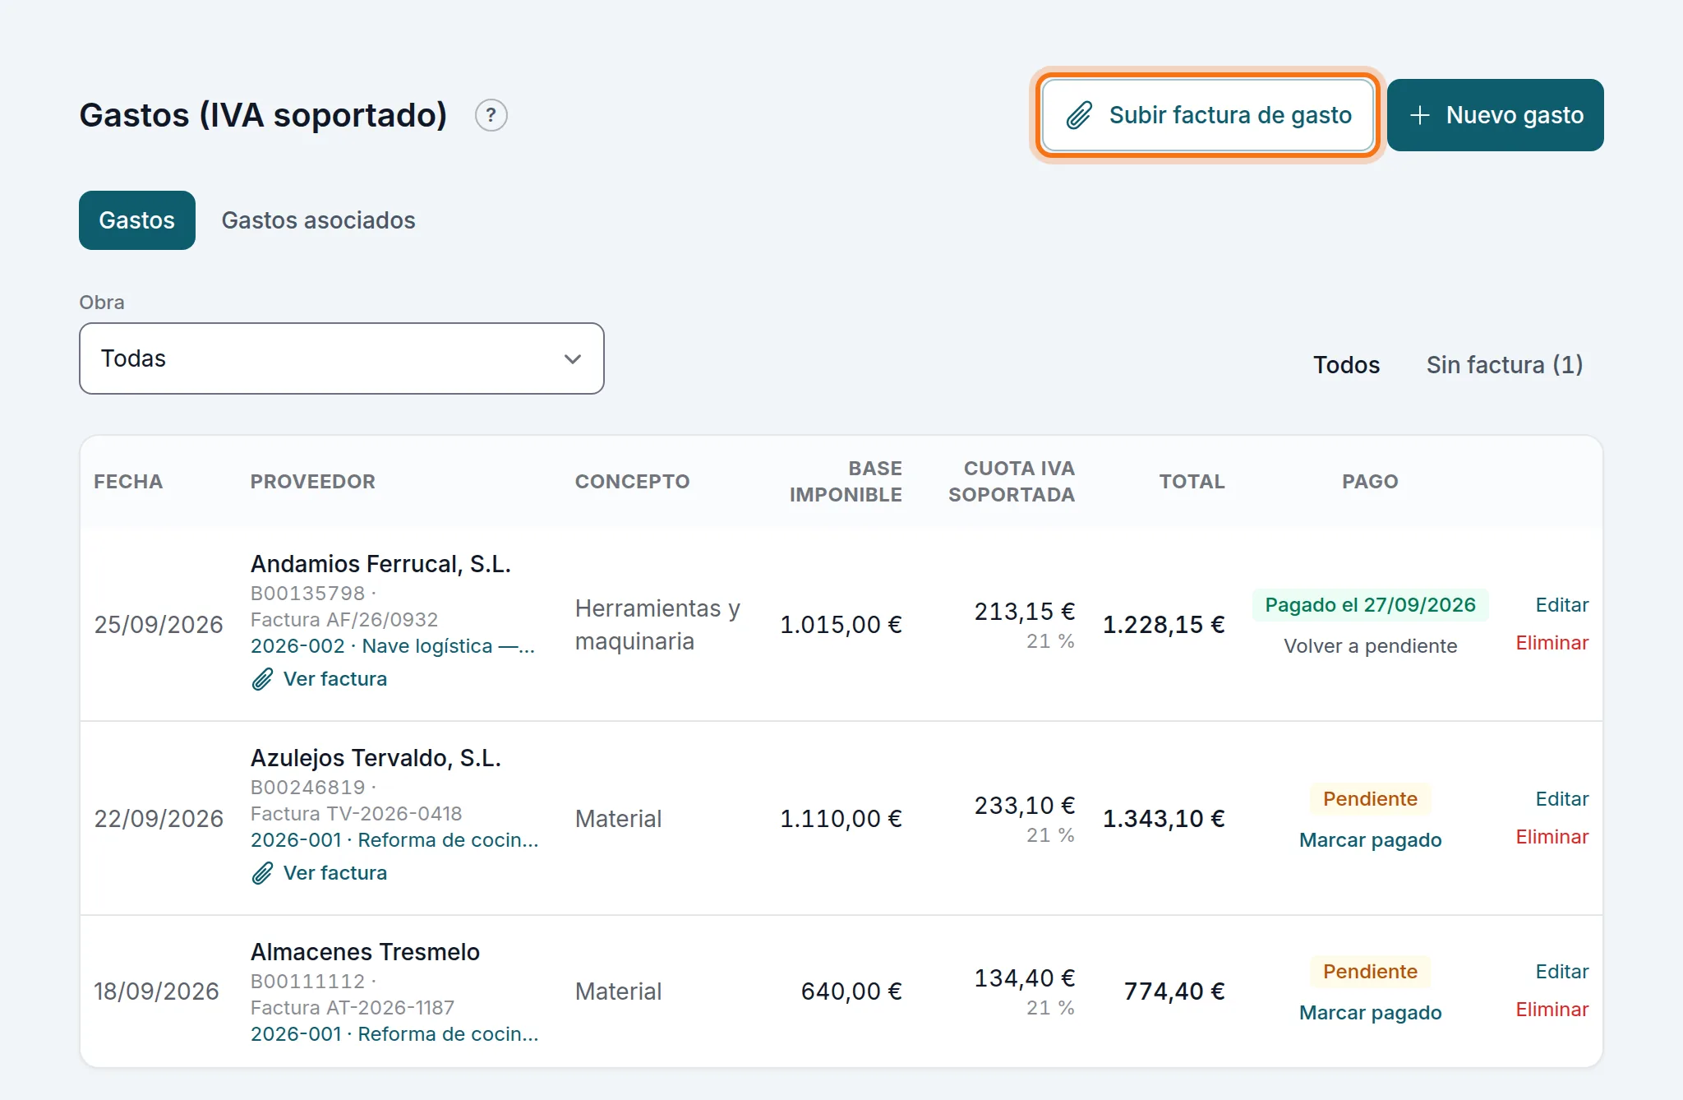
Task: Edit the Andamios Ferrucal expense
Action: (x=1562, y=605)
